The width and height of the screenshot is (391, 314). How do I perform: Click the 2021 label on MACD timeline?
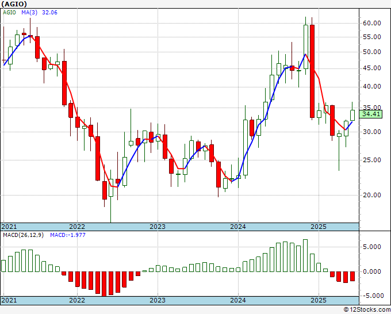9,300
